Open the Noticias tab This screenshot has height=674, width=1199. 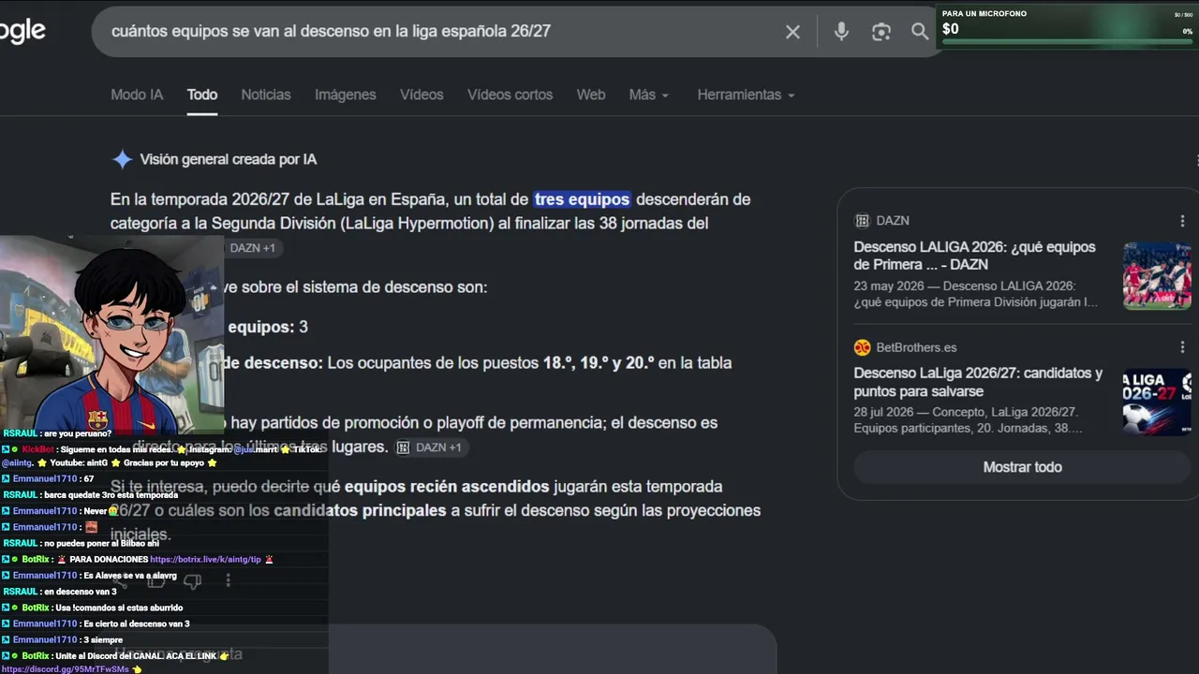point(266,95)
